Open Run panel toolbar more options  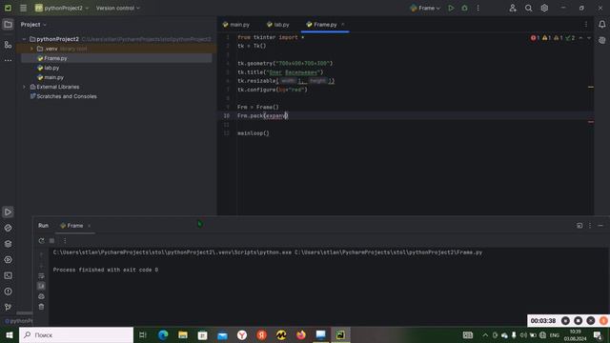tap(65, 241)
